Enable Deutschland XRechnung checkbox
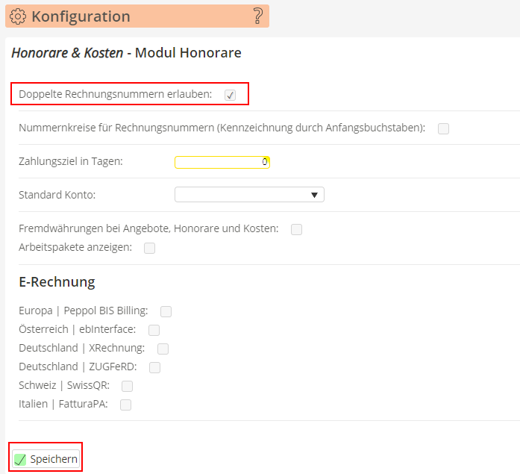Viewport: 520px width, 474px height. [x=163, y=349]
